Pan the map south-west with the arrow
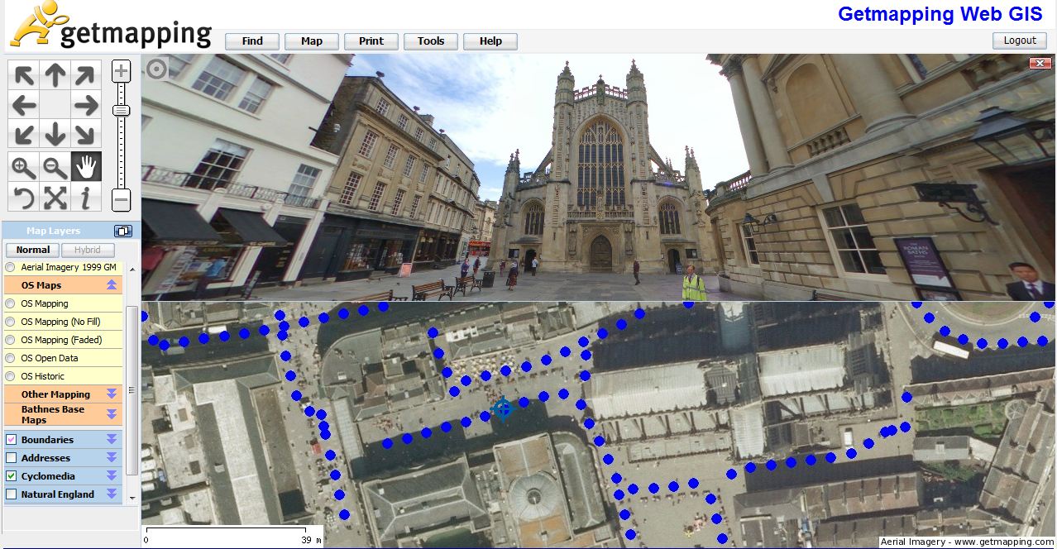This screenshot has height=549, width=1057. click(x=25, y=133)
